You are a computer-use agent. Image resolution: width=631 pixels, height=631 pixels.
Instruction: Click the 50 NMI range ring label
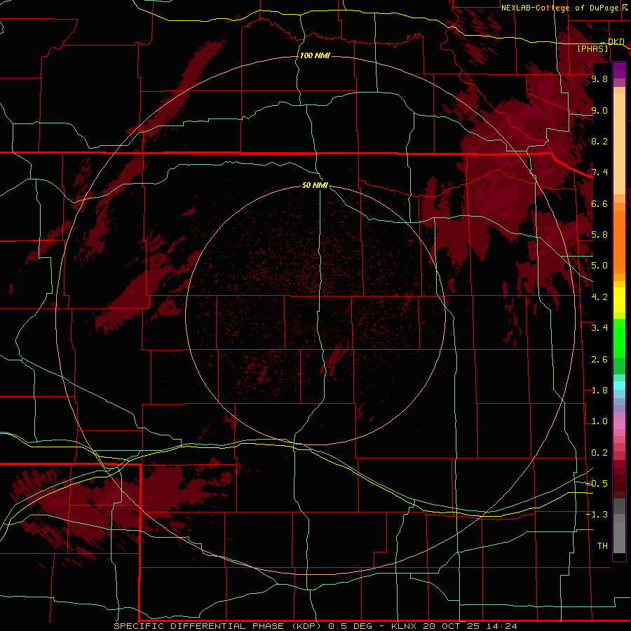[x=315, y=185]
